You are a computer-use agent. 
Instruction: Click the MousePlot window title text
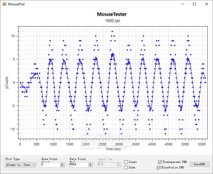pos(16,4)
